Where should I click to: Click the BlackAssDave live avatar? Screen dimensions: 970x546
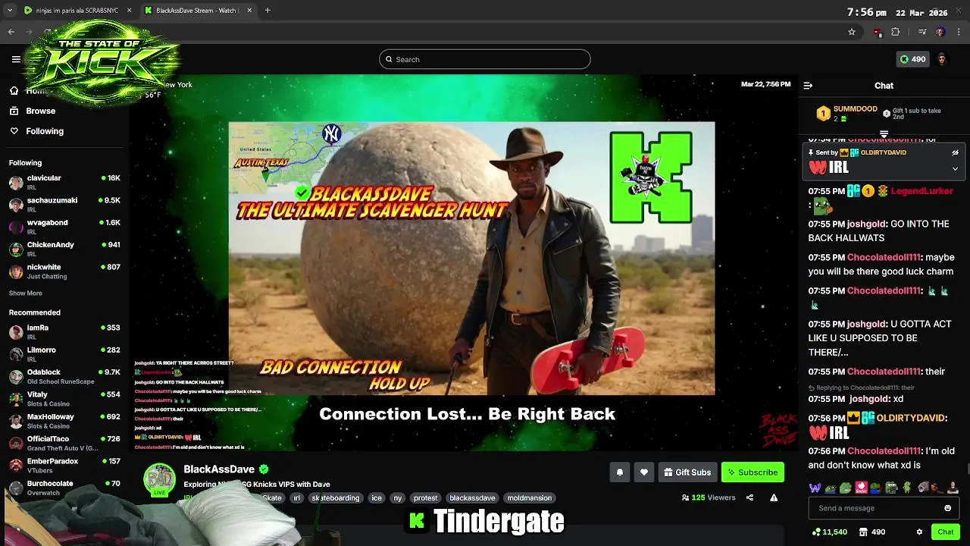(x=160, y=479)
